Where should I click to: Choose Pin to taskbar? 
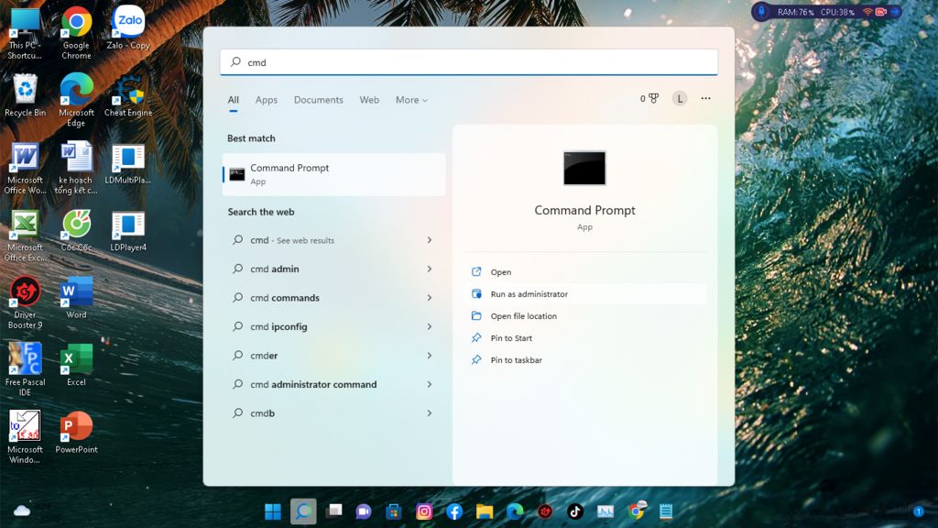click(585, 359)
